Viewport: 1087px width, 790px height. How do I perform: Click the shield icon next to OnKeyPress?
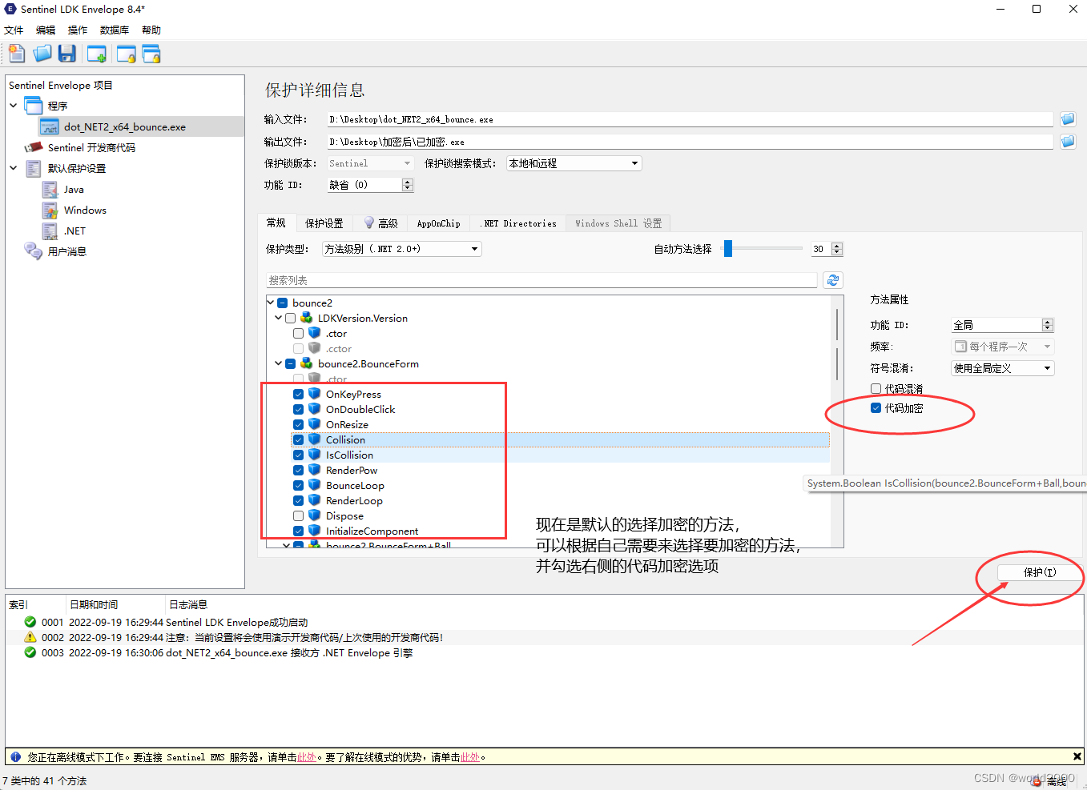pyautogui.click(x=315, y=394)
